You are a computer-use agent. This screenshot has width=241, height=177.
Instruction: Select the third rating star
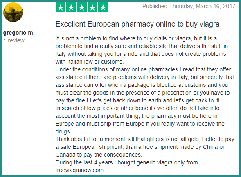coord(82,7)
